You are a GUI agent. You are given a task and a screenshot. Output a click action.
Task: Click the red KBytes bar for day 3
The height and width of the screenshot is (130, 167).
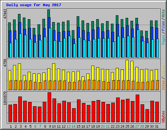(x=20, y=110)
